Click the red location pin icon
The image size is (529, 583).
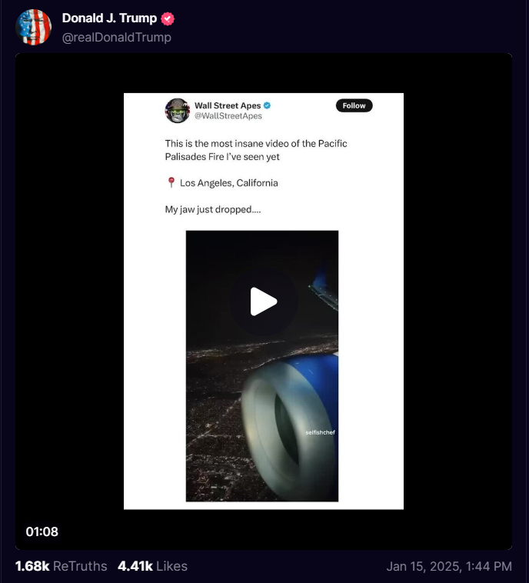[171, 182]
